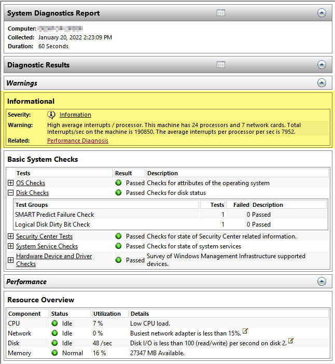335x364 pixels.
Task: Expand the System Service Checks row
Action: point(10,246)
